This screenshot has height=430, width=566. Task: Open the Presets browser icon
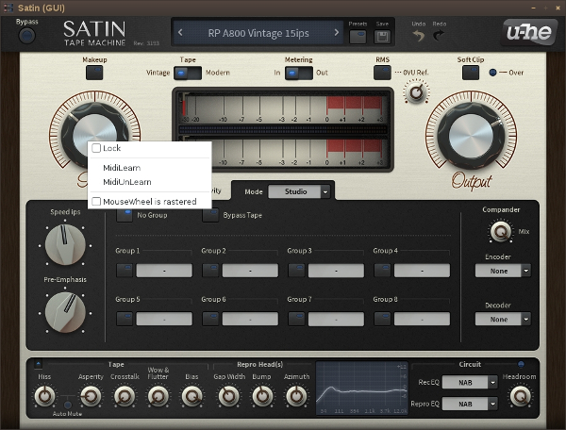[358, 36]
